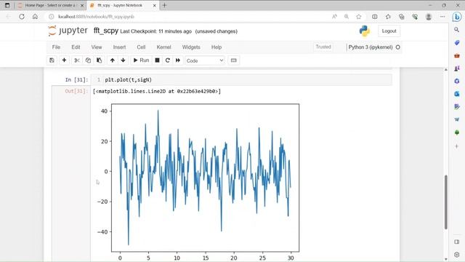The image size is (465, 262).
Task: Open the File menu
Action: 56,47
